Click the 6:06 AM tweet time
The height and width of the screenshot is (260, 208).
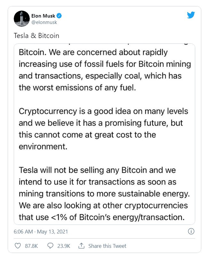[23, 231]
